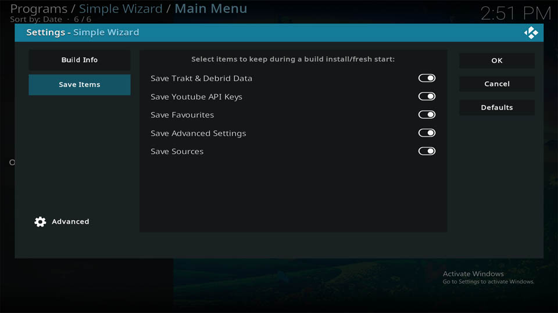Image resolution: width=558 pixels, height=313 pixels.
Task: Click the Advanced settings level label
Action: pyautogui.click(x=70, y=221)
